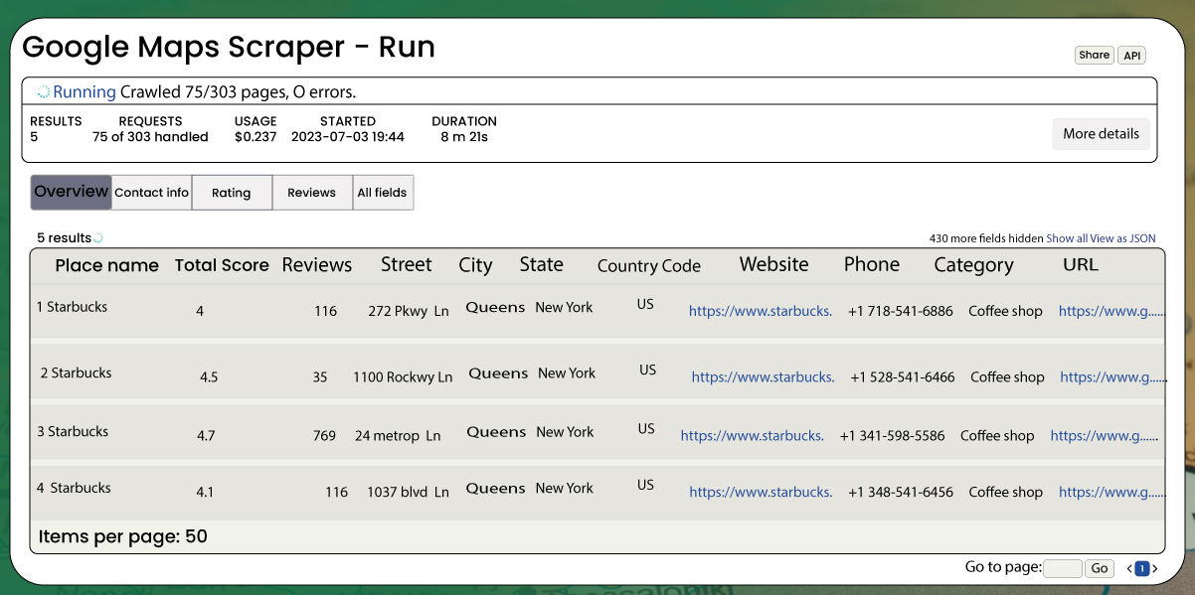This screenshot has width=1195, height=595.
Task: Click the Street column header
Action: click(x=406, y=264)
